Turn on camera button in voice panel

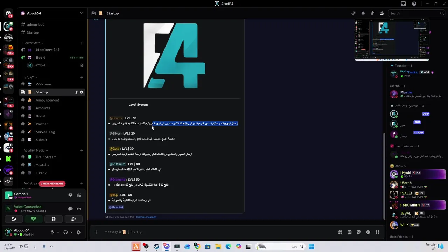(x=14, y=219)
